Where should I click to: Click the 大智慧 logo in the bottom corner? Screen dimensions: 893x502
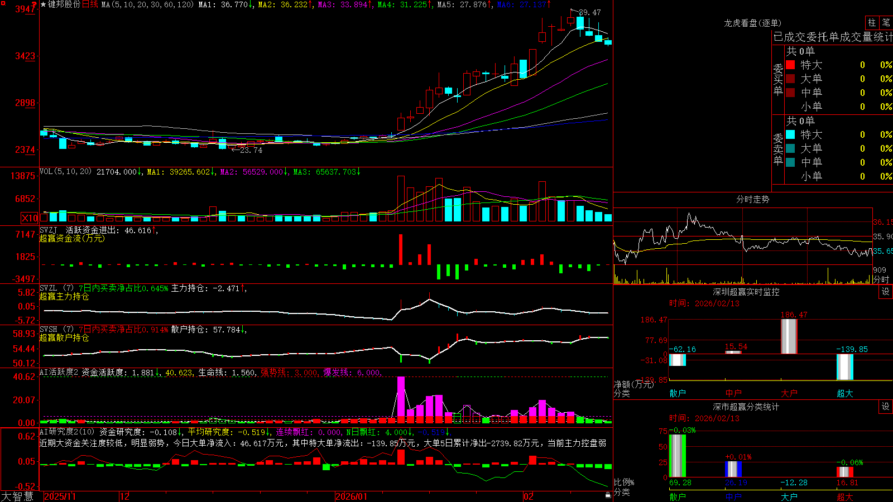[x=17, y=496]
